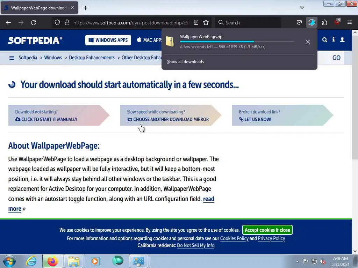Viewport: 358px width, 268px height.
Task: Go back with the browser back arrow
Action: 8,23
